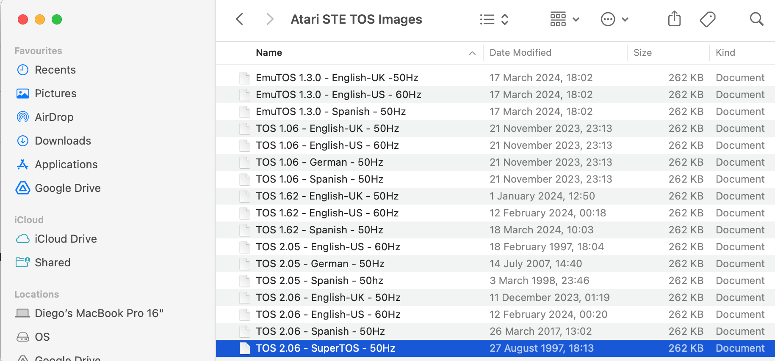Open AirDrop in the sidebar
This screenshot has height=361, width=775.
tap(54, 117)
